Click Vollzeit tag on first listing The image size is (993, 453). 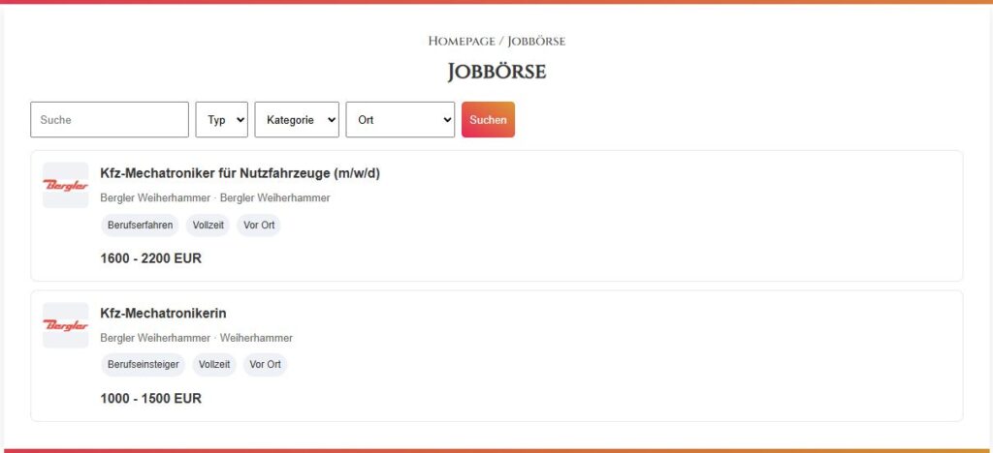click(x=208, y=226)
